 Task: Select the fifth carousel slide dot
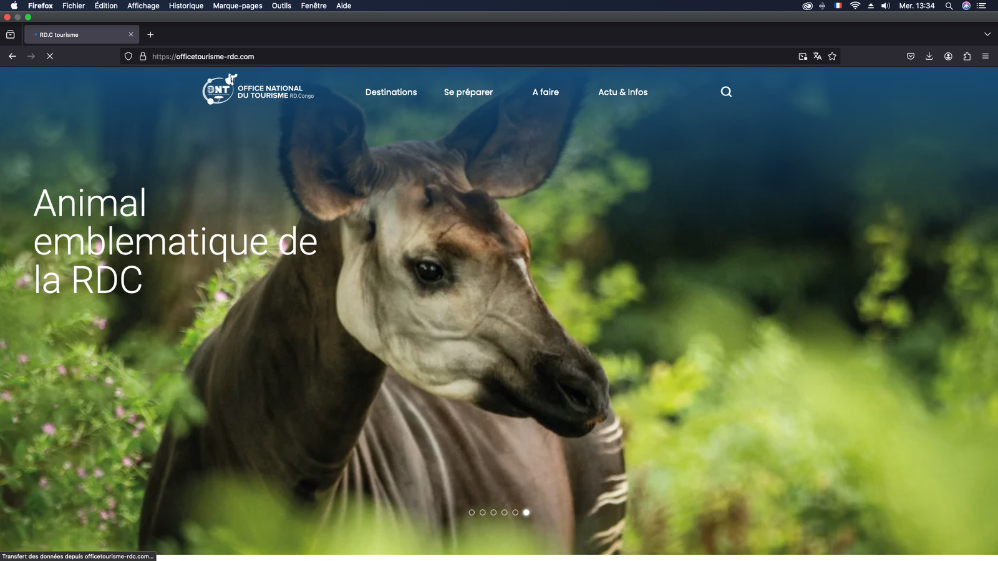point(515,512)
